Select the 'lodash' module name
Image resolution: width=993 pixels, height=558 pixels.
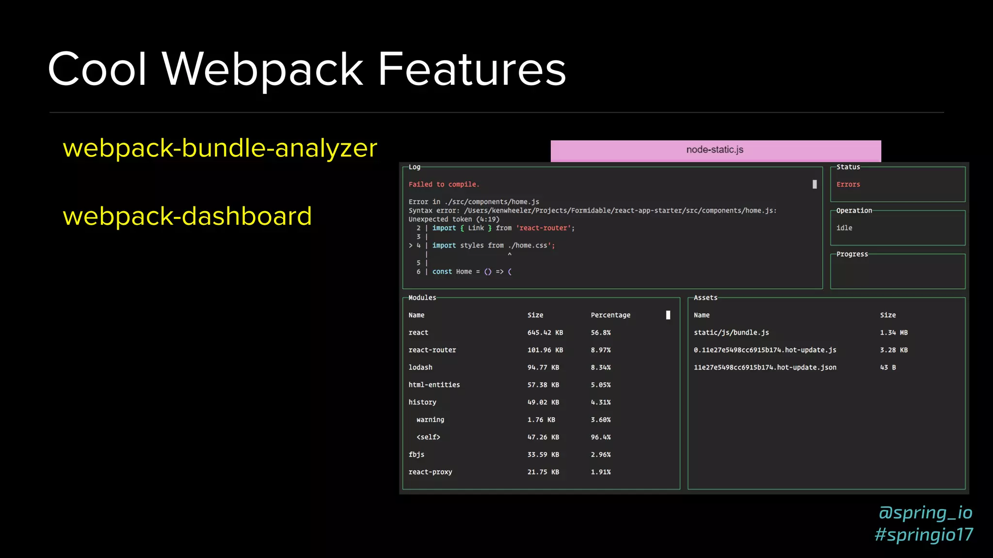420,368
